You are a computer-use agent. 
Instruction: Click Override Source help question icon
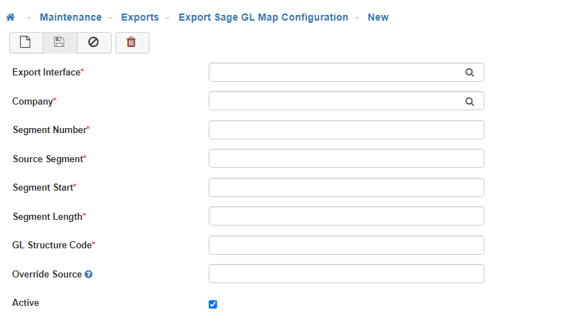tap(88, 275)
